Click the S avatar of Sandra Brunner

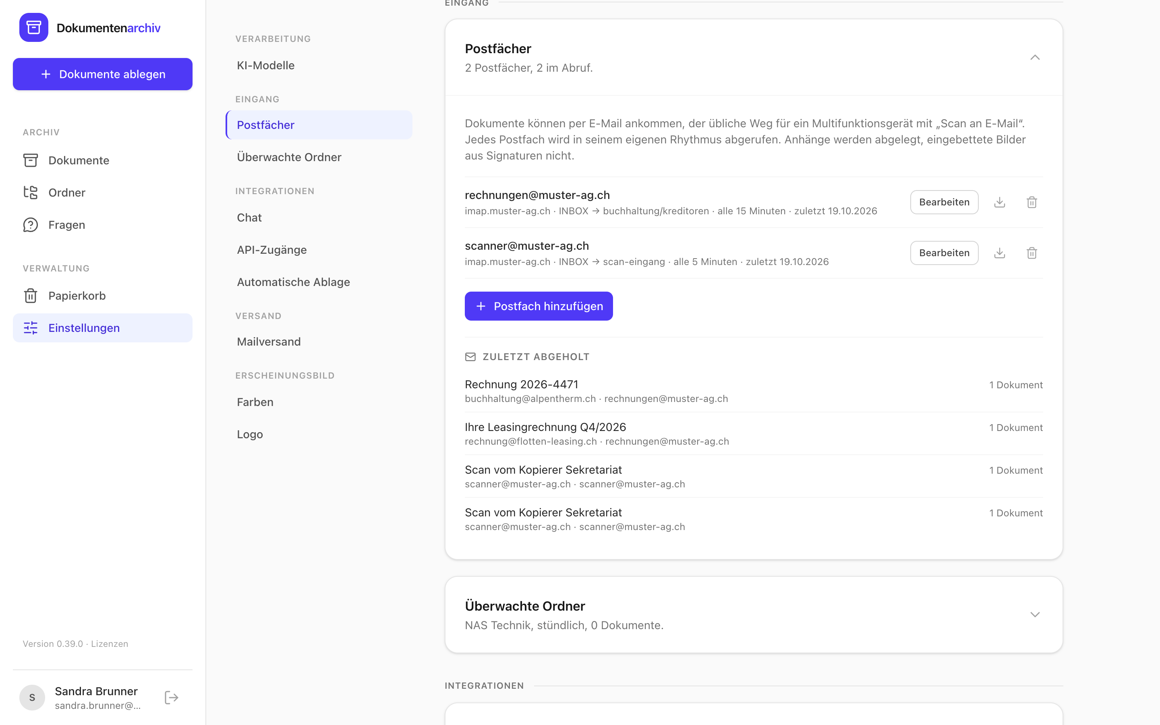coord(32,697)
